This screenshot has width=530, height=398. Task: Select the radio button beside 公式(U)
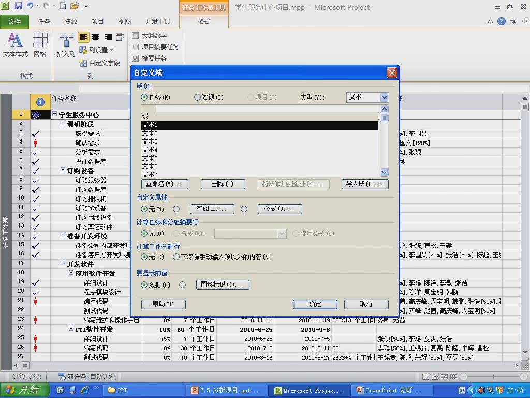(x=244, y=209)
